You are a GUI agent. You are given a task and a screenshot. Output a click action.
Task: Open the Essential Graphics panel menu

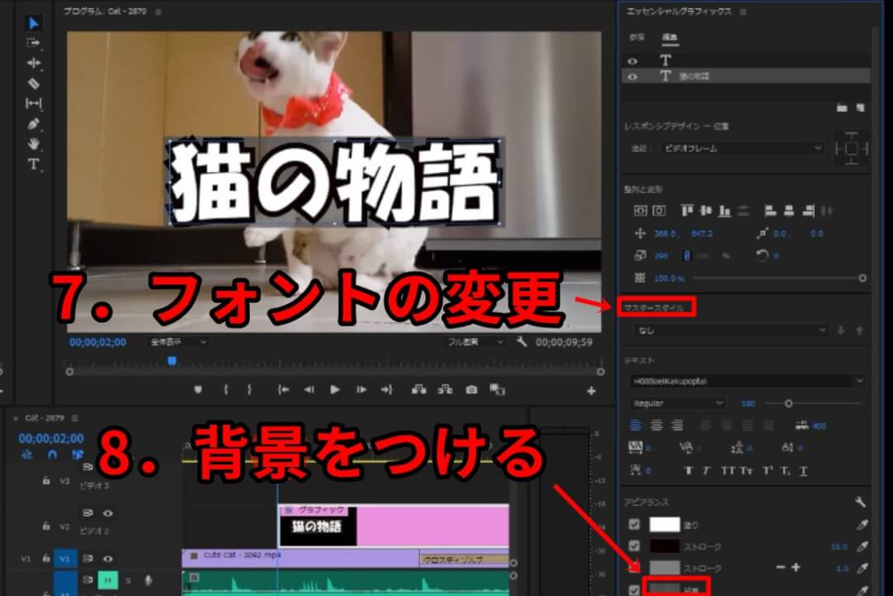coord(743,12)
